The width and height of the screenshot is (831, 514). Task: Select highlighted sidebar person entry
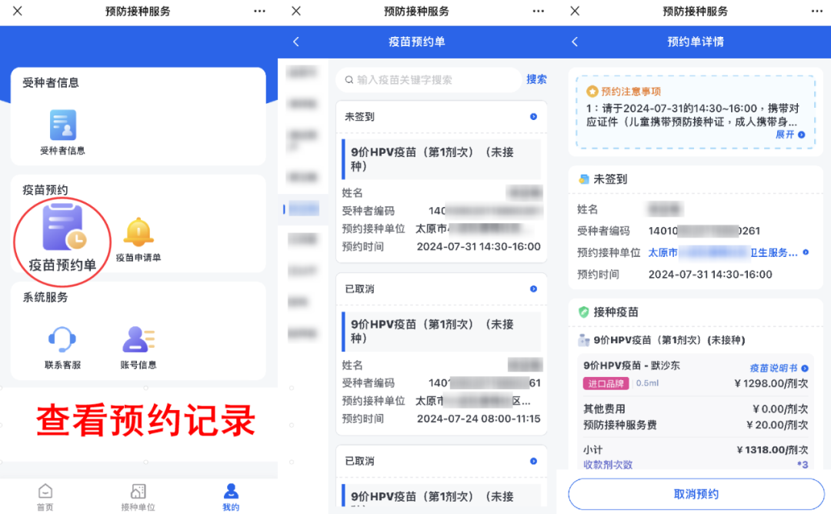(x=302, y=209)
